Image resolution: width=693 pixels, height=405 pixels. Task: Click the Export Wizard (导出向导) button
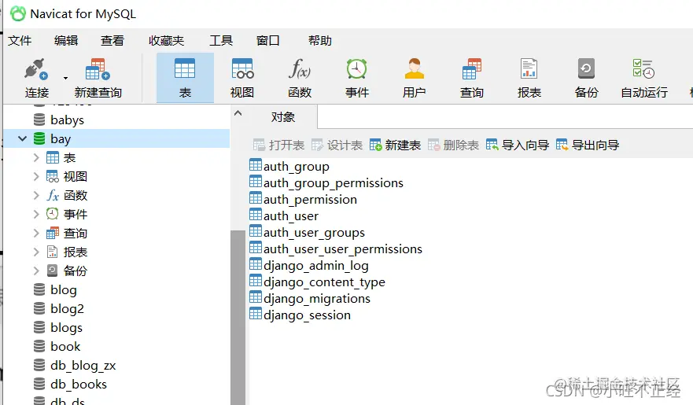pyautogui.click(x=588, y=145)
